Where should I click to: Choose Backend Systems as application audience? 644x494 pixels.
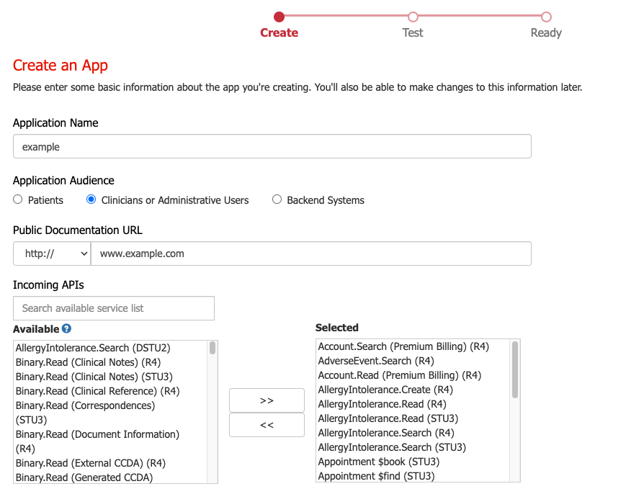(x=277, y=199)
